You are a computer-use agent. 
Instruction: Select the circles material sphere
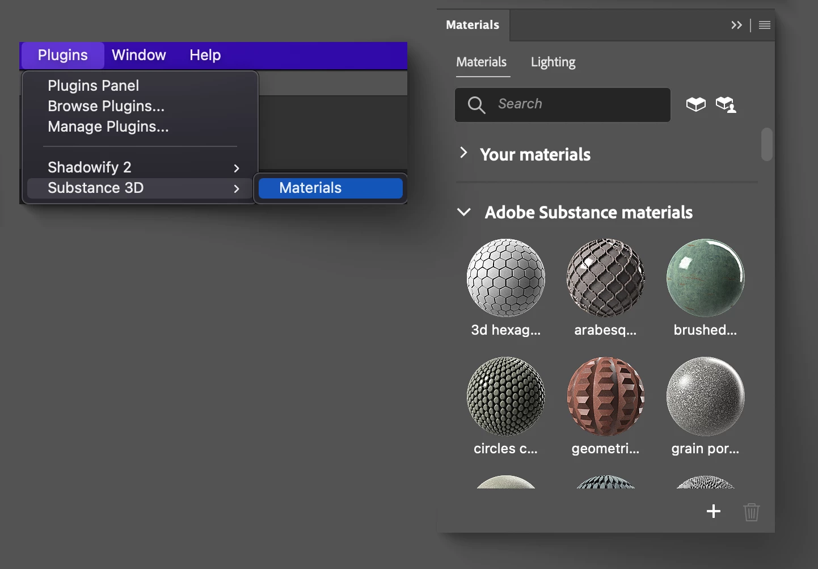506,397
